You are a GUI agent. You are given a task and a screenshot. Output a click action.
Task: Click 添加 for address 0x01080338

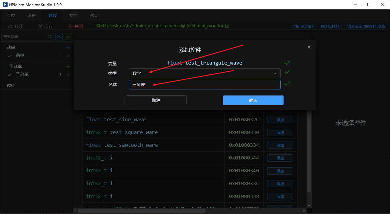280,196
